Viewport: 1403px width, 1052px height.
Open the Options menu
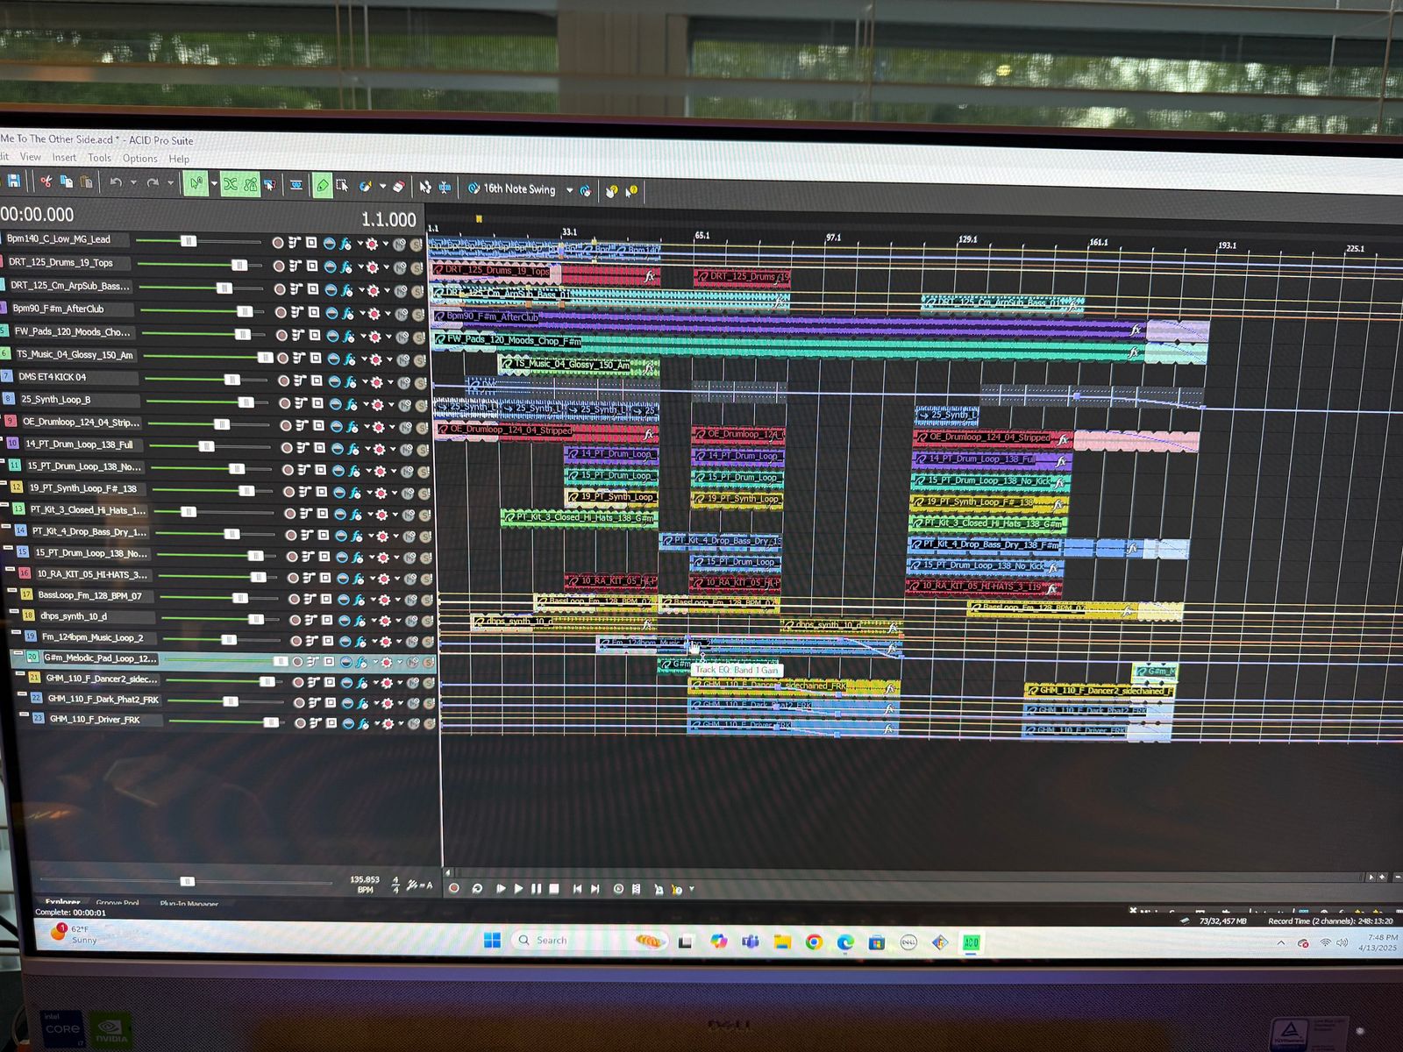tap(139, 159)
